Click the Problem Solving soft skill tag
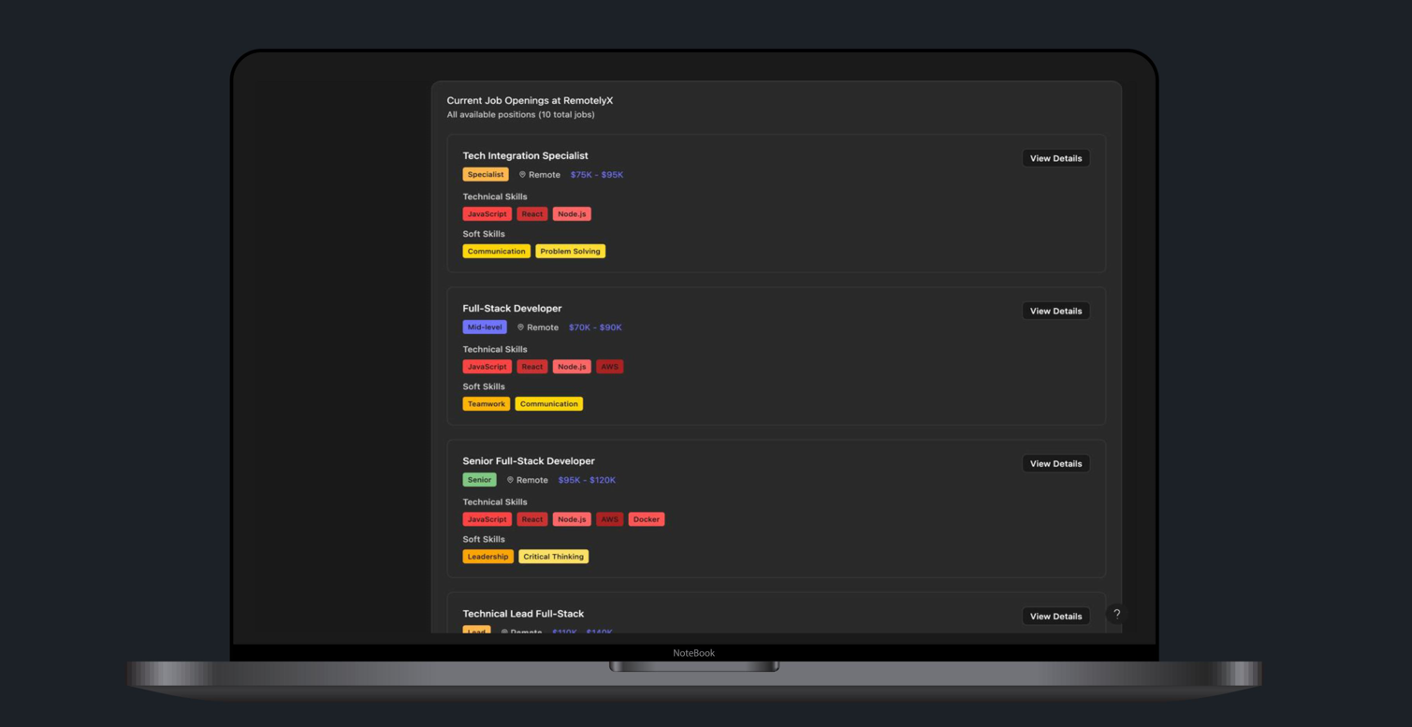 [570, 252]
